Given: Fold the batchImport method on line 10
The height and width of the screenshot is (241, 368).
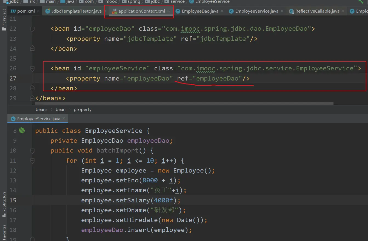Looking at the screenshot, I should 32,151.
